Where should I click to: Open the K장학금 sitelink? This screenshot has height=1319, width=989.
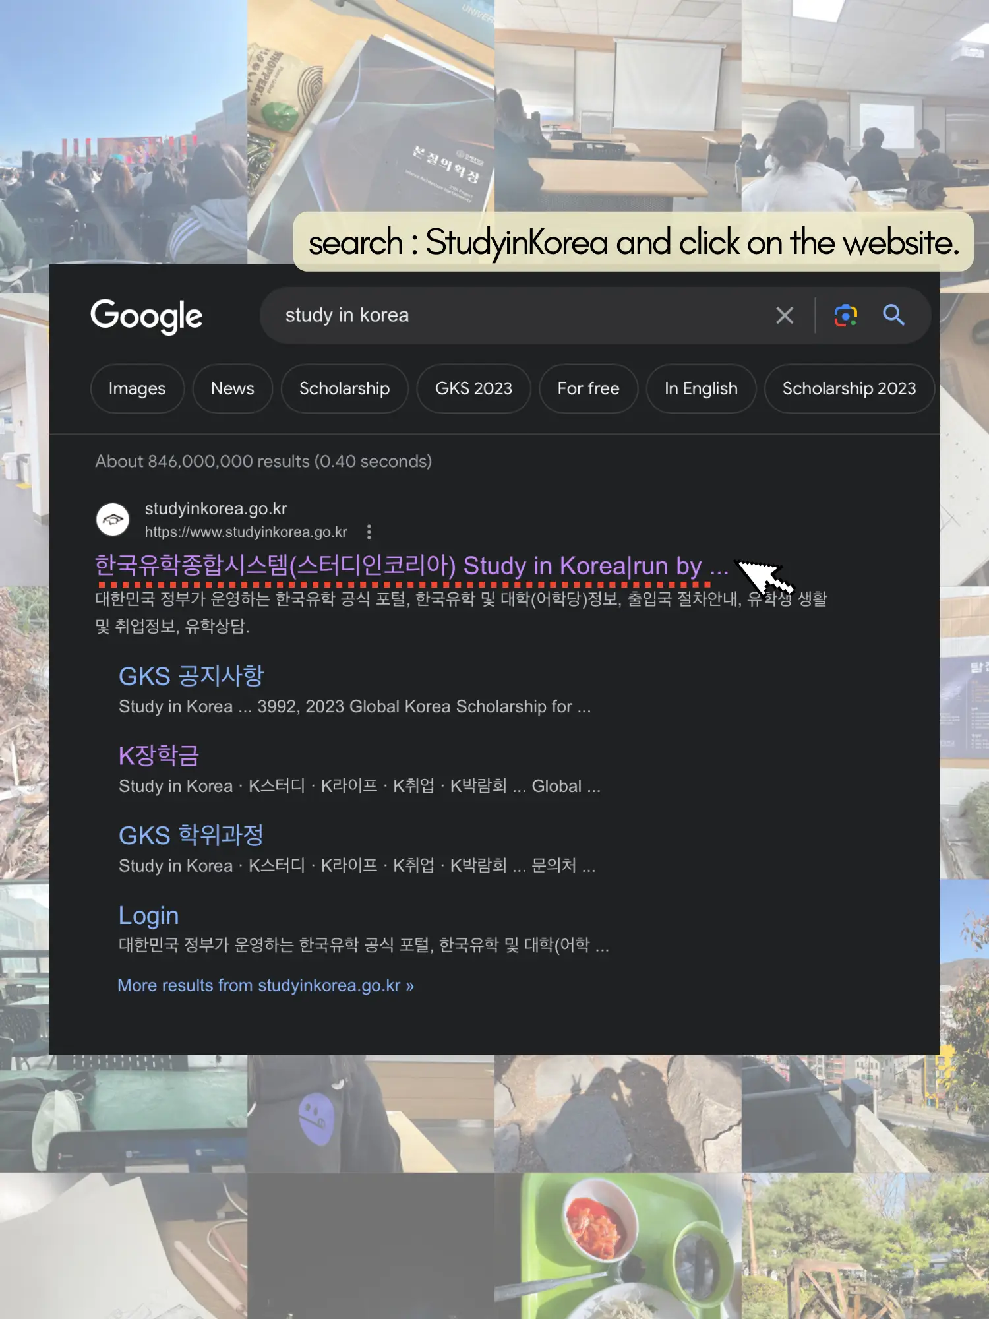[x=159, y=756]
